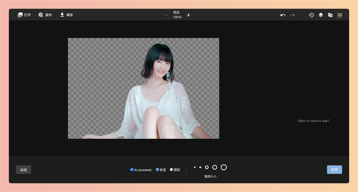Choose the largest brush size circle
Image resolution: width=358 pixels, height=192 pixels.
point(224,167)
